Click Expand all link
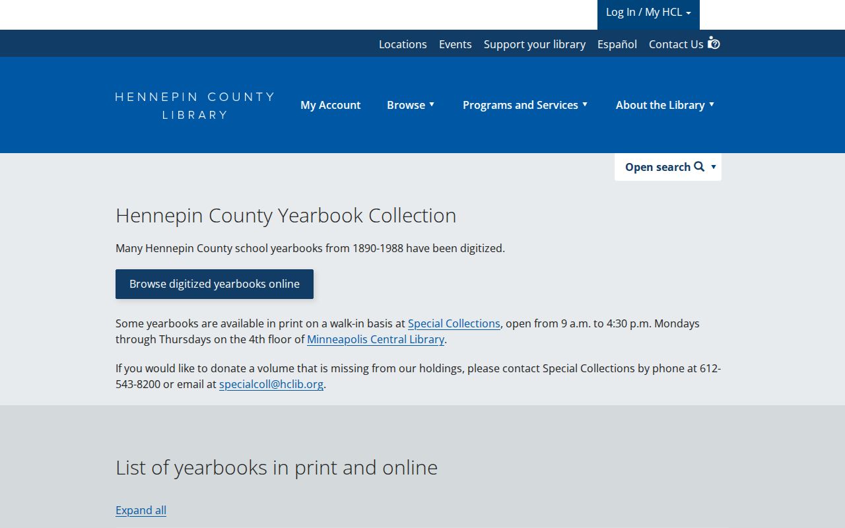This screenshot has width=845, height=528. point(141,510)
